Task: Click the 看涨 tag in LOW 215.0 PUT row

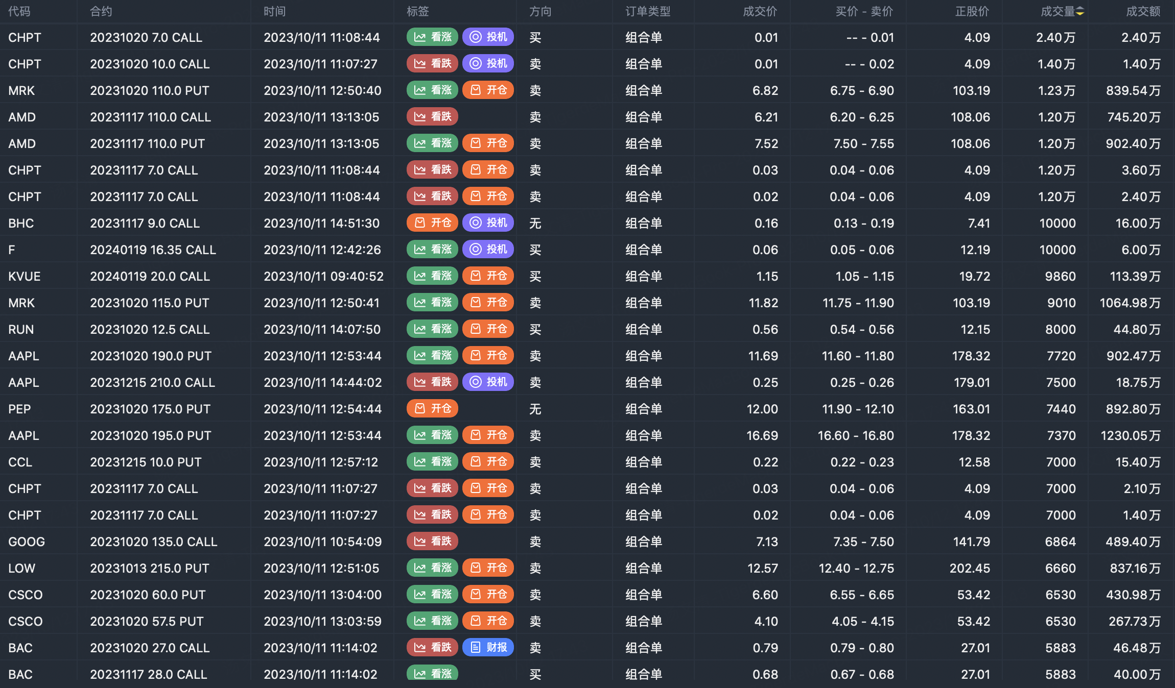Action: point(432,568)
